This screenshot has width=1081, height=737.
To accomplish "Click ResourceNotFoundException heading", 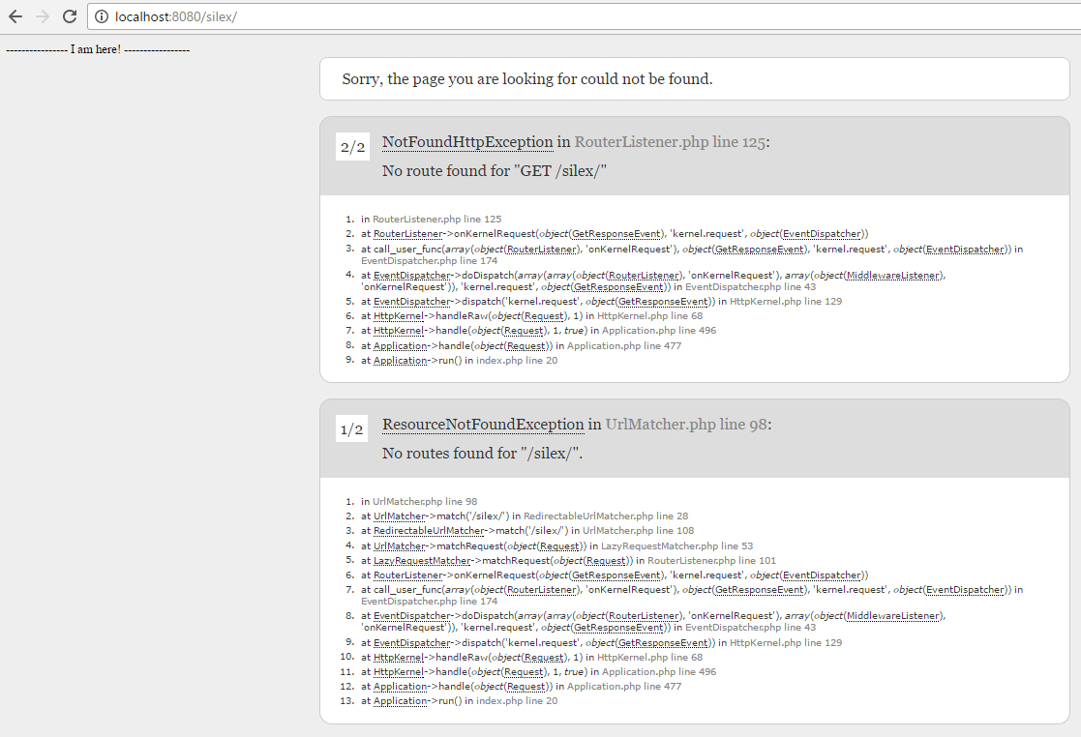I will pyautogui.click(x=483, y=425).
